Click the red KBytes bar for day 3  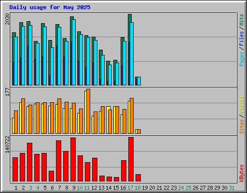point(29,162)
